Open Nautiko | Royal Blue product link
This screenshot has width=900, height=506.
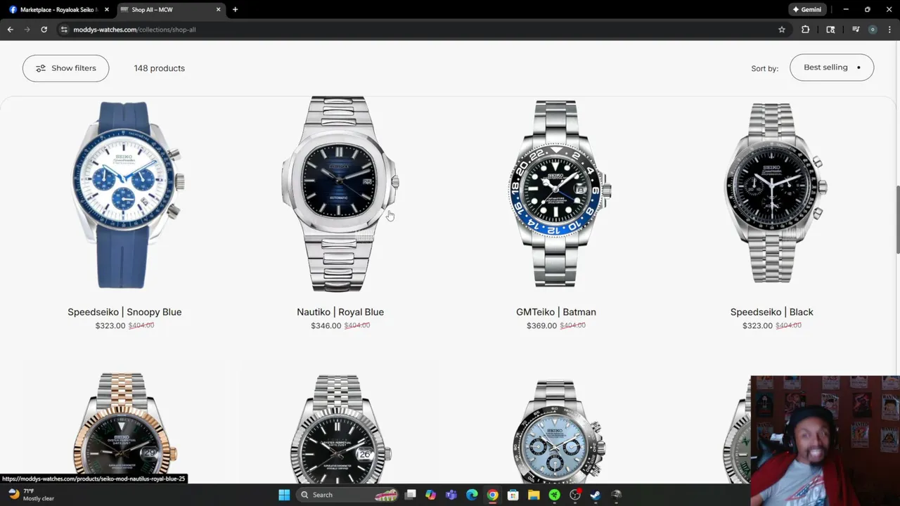tap(340, 312)
